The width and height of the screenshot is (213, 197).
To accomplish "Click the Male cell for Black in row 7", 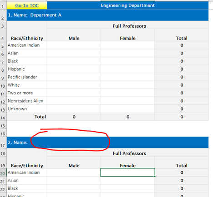I will [x=74, y=61].
